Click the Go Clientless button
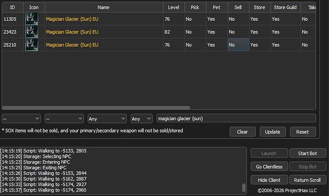Image resolution: width=329 pixels, height=196 pixels. (269, 166)
